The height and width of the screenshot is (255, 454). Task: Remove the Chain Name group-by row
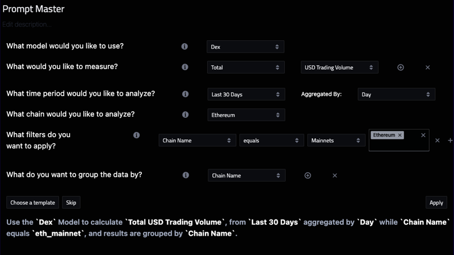pos(335,176)
